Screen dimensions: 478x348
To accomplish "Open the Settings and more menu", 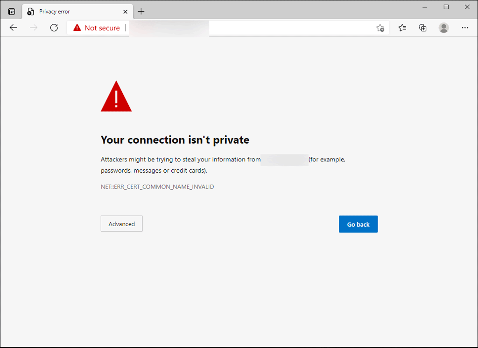I will click(465, 28).
